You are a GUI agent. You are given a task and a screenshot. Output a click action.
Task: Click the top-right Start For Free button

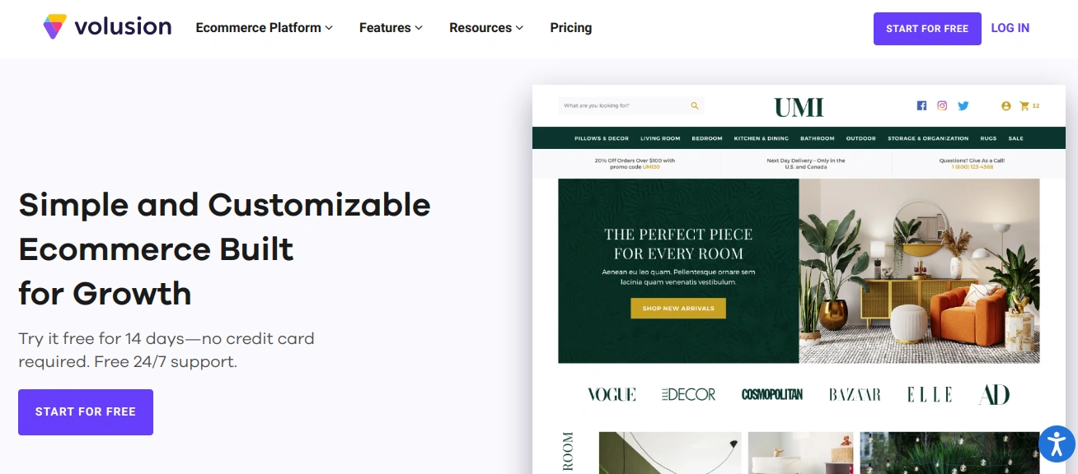(x=927, y=28)
